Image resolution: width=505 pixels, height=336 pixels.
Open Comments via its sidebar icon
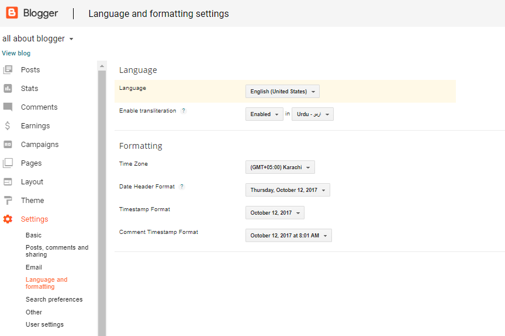(x=8, y=107)
